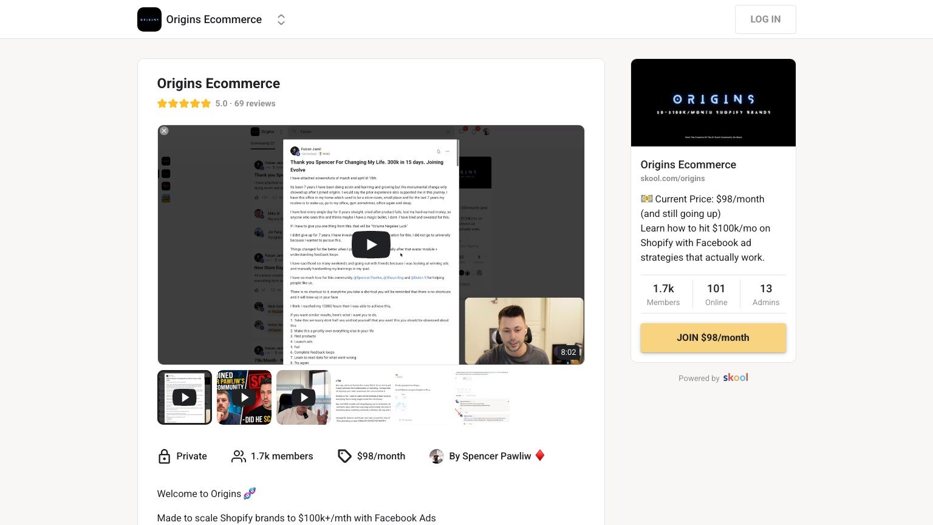Screen dimensions: 933x525
Task: Click the five-star rating icons
Action: (x=184, y=103)
